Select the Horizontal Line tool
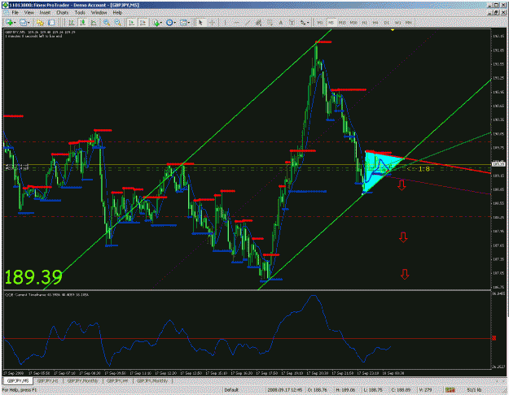The height and width of the screenshot is (395, 509). tap(237, 23)
